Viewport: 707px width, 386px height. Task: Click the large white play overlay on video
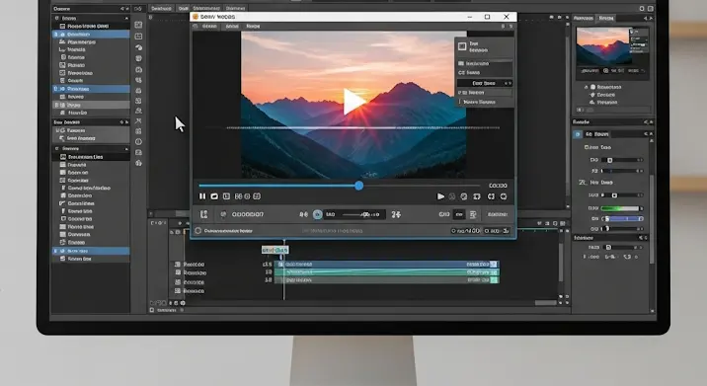[354, 102]
